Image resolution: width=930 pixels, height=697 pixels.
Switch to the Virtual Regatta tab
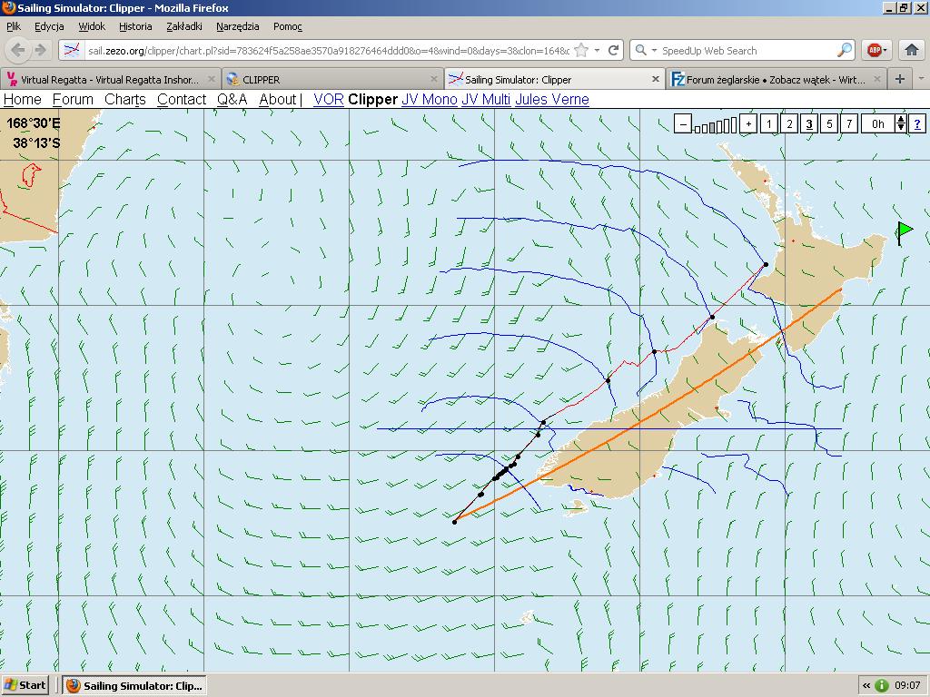(x=110, y=79)
